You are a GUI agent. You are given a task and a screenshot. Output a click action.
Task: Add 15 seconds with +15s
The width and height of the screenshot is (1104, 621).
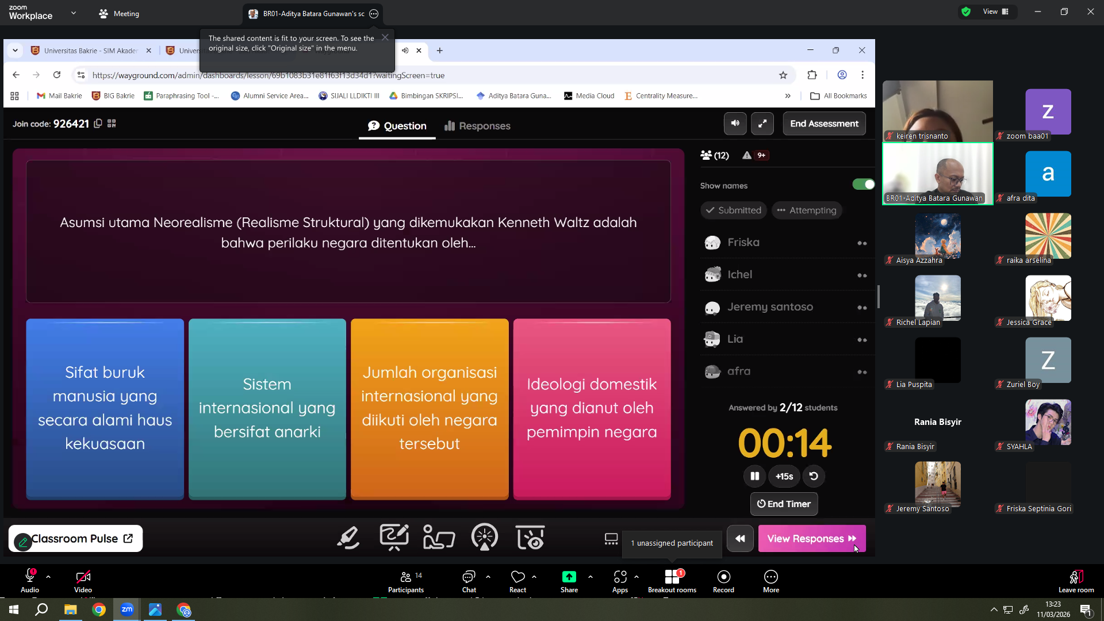784,476
